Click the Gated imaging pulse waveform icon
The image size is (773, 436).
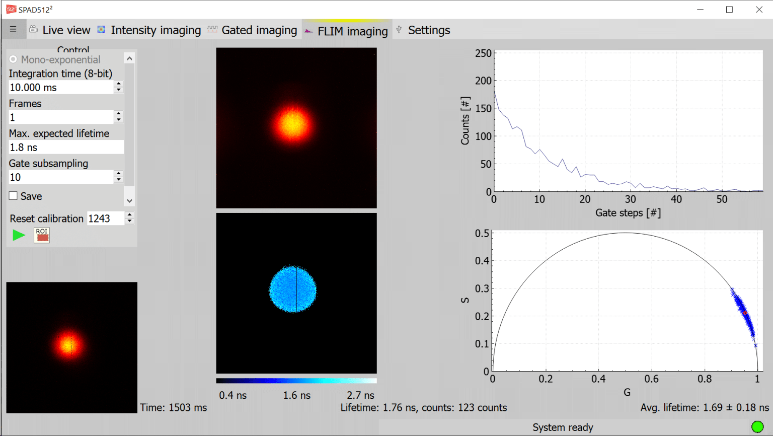click(212, 29)
